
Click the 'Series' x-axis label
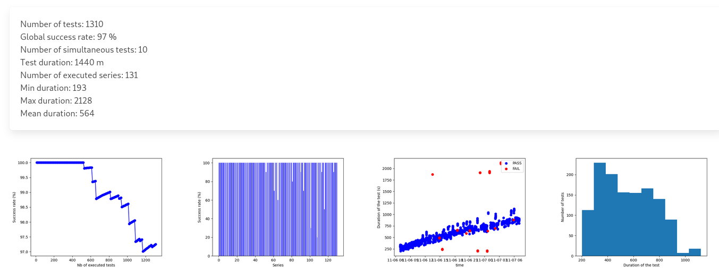point(278,265)
